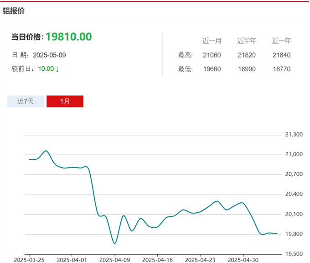Click the one-month high value 21060
The image size is (310, 263).
pos(212,55)
